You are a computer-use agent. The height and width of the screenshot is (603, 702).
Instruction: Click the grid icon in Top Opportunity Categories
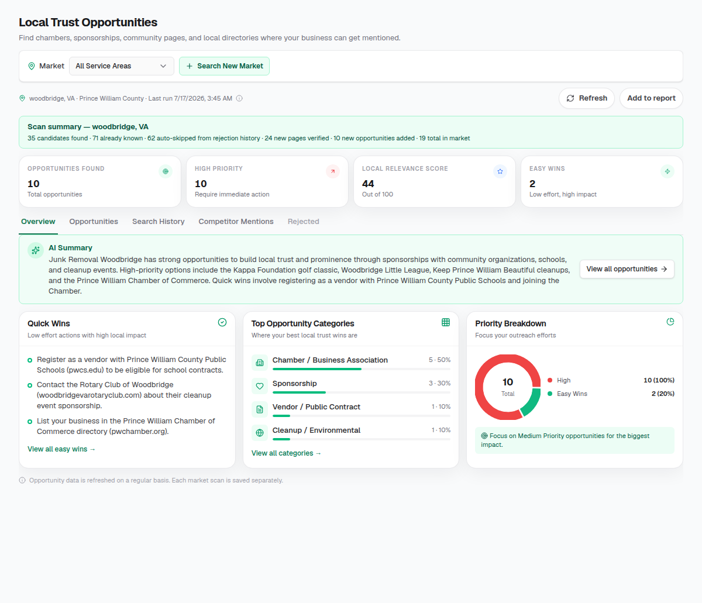446,322
